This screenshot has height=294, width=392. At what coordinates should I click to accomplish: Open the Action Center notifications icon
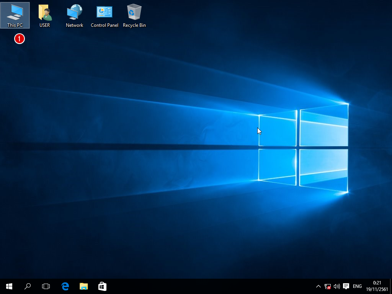346,286
